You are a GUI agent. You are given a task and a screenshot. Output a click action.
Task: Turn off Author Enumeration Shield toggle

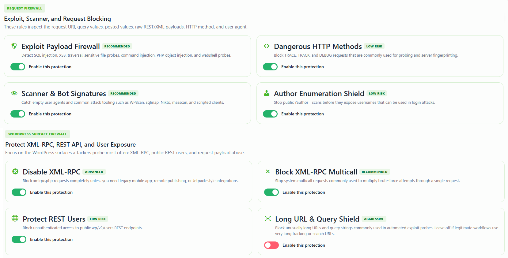270,114
